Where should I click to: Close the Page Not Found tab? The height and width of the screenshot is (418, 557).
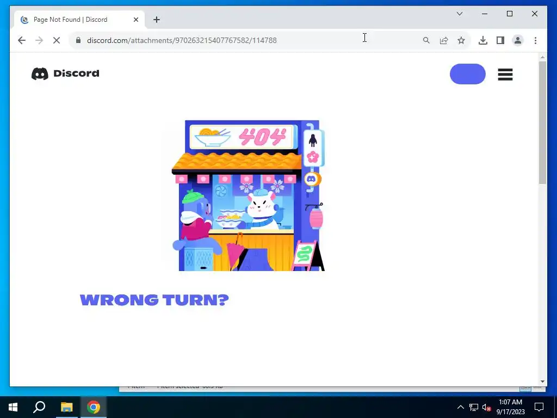pyautogui.click(x=135, y=20)
